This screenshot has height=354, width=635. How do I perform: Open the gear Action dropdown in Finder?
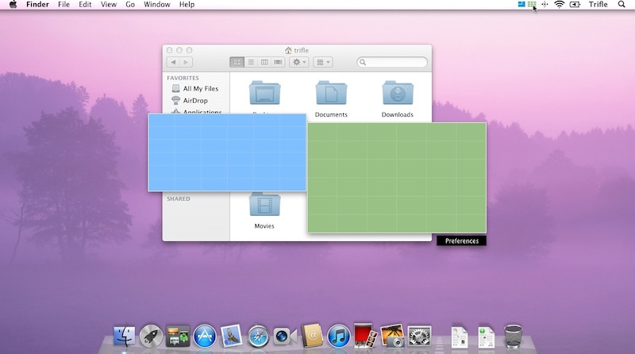(299, 62)
